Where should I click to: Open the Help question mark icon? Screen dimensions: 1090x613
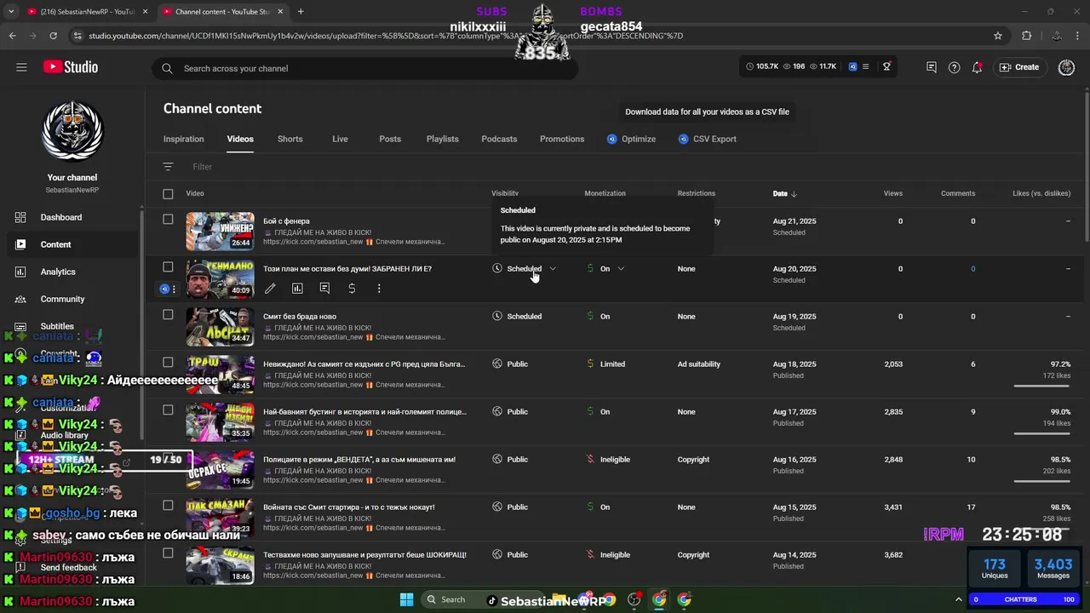[x=954, y=67]
